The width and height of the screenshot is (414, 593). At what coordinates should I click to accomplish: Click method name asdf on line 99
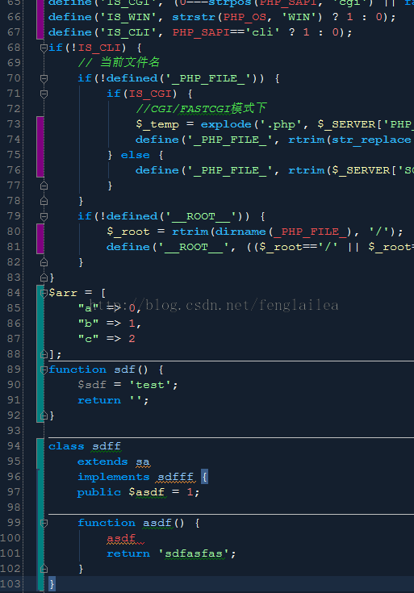pyautogui.click(x=157, y=523)
